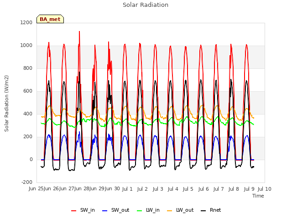Click the Jul 3 x-axis date label
The image size is (292, 219).
pyautogui.click(x=158, y=189)
